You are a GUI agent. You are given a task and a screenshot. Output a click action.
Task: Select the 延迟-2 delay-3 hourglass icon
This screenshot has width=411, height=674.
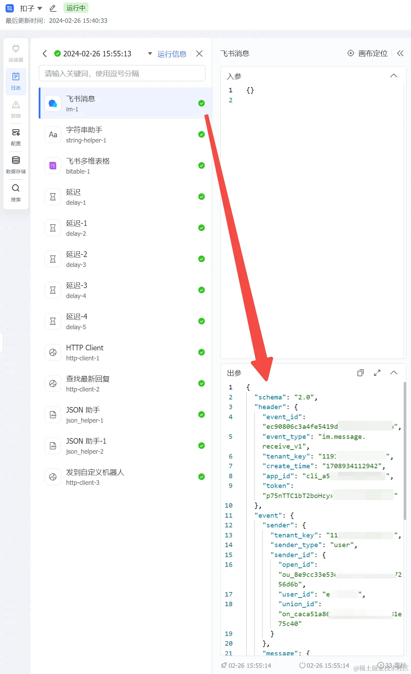tap(53, 259)
